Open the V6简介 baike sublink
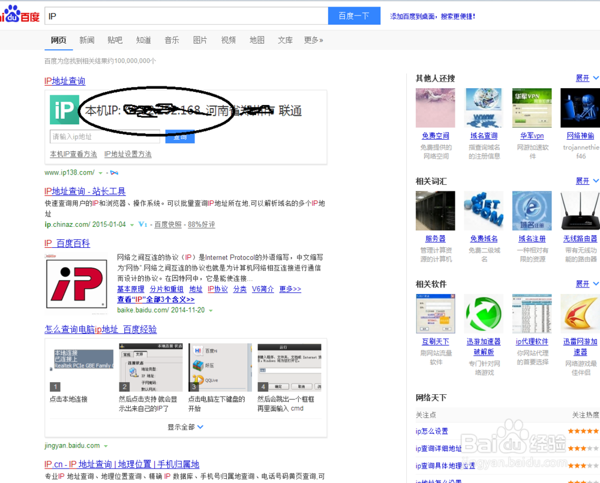 coord(263,289)
